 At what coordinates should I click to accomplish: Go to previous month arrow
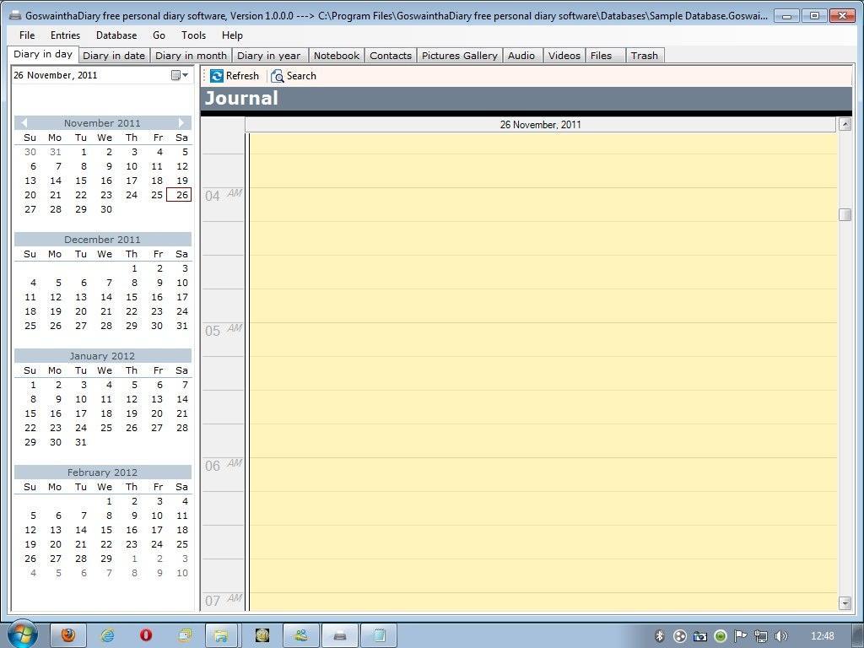(x=23, y=123)
